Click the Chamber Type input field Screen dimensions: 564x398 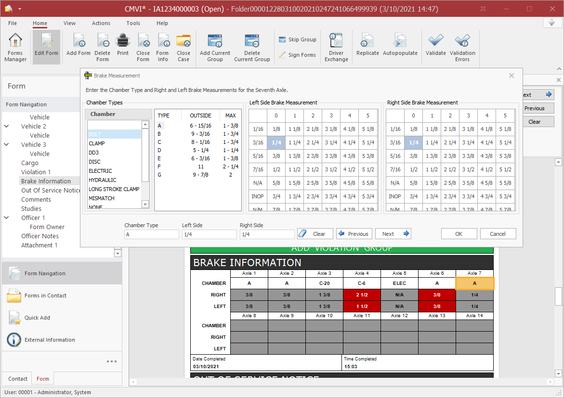coord(151,234)
